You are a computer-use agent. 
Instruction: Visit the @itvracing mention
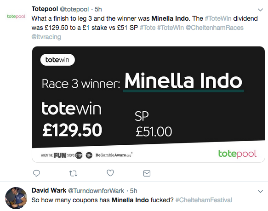coord(46,37)
